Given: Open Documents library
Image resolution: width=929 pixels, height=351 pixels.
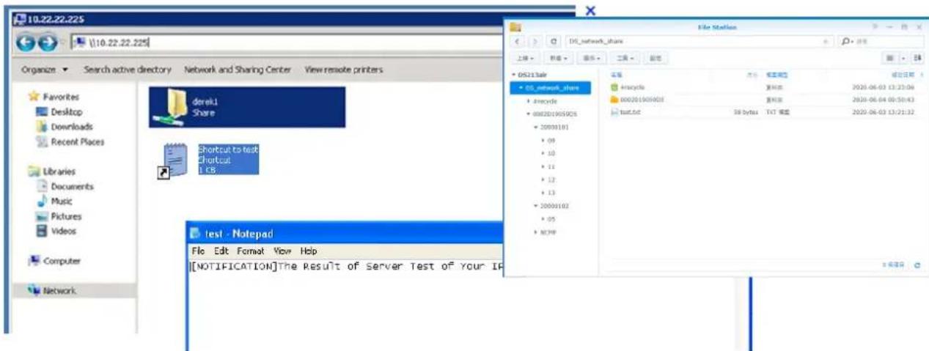Looking at the screenshot, I should click(x=65, y=186).
